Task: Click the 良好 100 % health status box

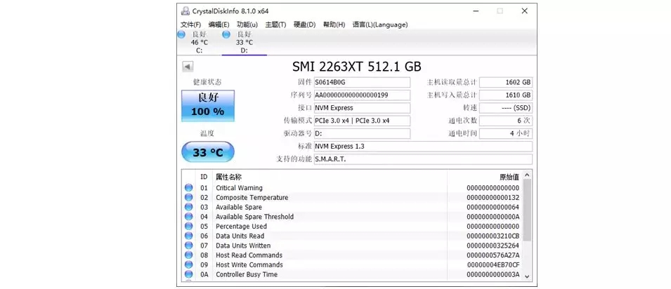Action: pyautogui.click(x=208, y=106)
